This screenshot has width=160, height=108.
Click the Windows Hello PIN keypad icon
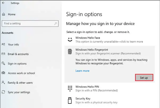point(70,88)
